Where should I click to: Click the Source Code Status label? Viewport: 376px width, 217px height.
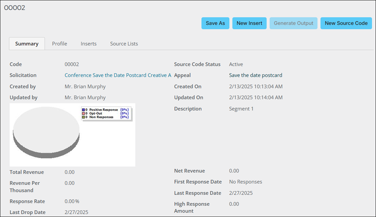click(197, 64)
